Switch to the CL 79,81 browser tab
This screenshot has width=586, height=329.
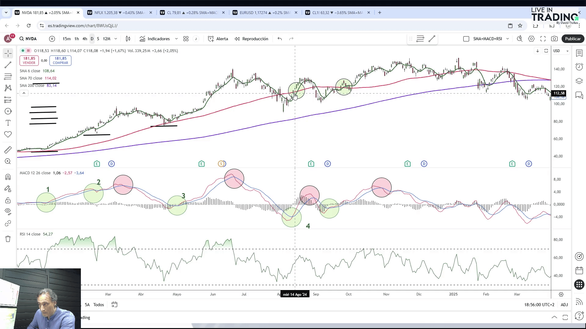pos(192,12)
